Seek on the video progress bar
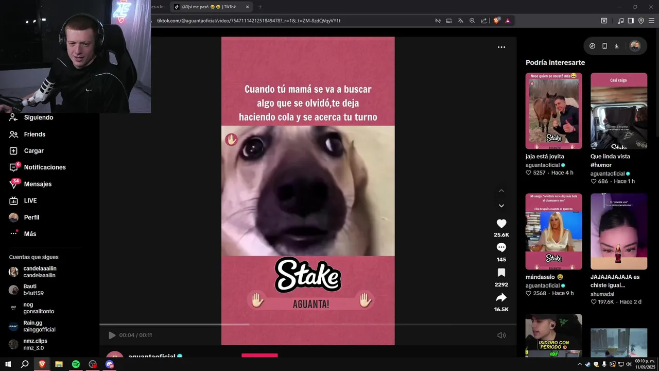 pyautogui.click(x=308, y=325)
